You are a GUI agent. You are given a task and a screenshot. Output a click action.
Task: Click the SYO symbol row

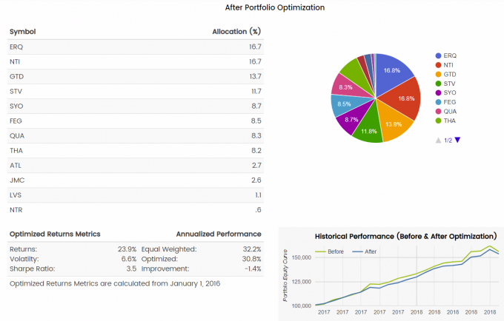136,107
